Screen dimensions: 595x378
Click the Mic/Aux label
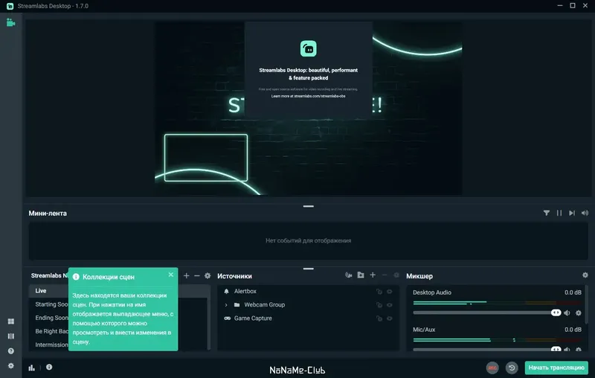424,330
